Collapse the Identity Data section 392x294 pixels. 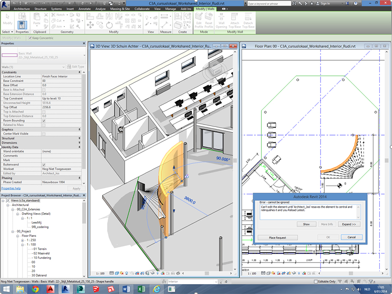click(x=79, y=147)
